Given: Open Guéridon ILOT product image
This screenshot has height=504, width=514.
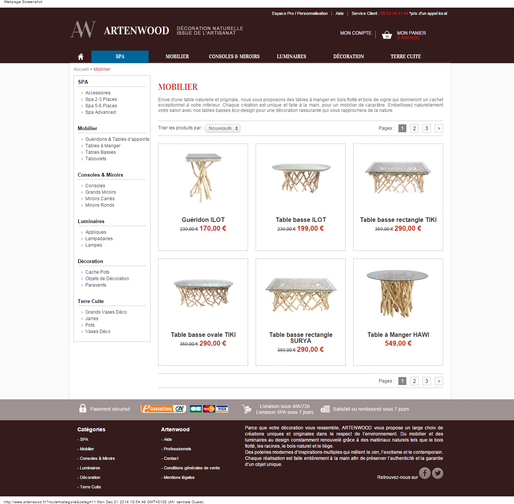Looking at the screenshot, I should pos(203,177).
